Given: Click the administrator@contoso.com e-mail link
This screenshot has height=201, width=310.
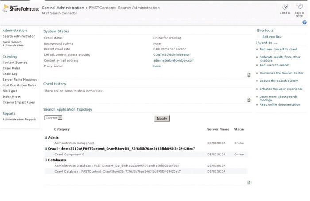Looking at the screenshot, I should pos(174,60).
